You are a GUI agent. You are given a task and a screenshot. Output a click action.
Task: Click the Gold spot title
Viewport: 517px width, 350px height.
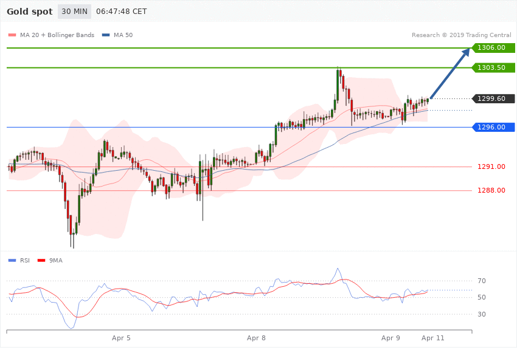click(30, 12)
